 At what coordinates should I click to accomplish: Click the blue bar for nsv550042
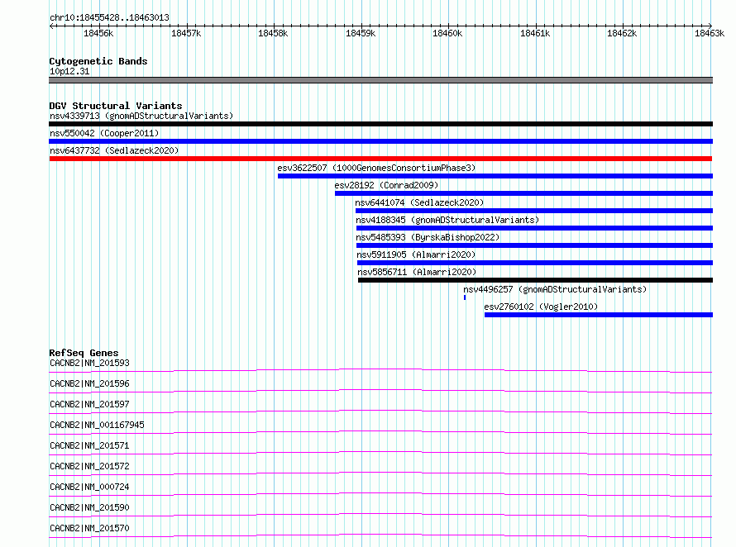pos(380,141)
